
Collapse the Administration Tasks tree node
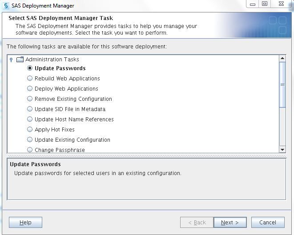pos(12,60)
